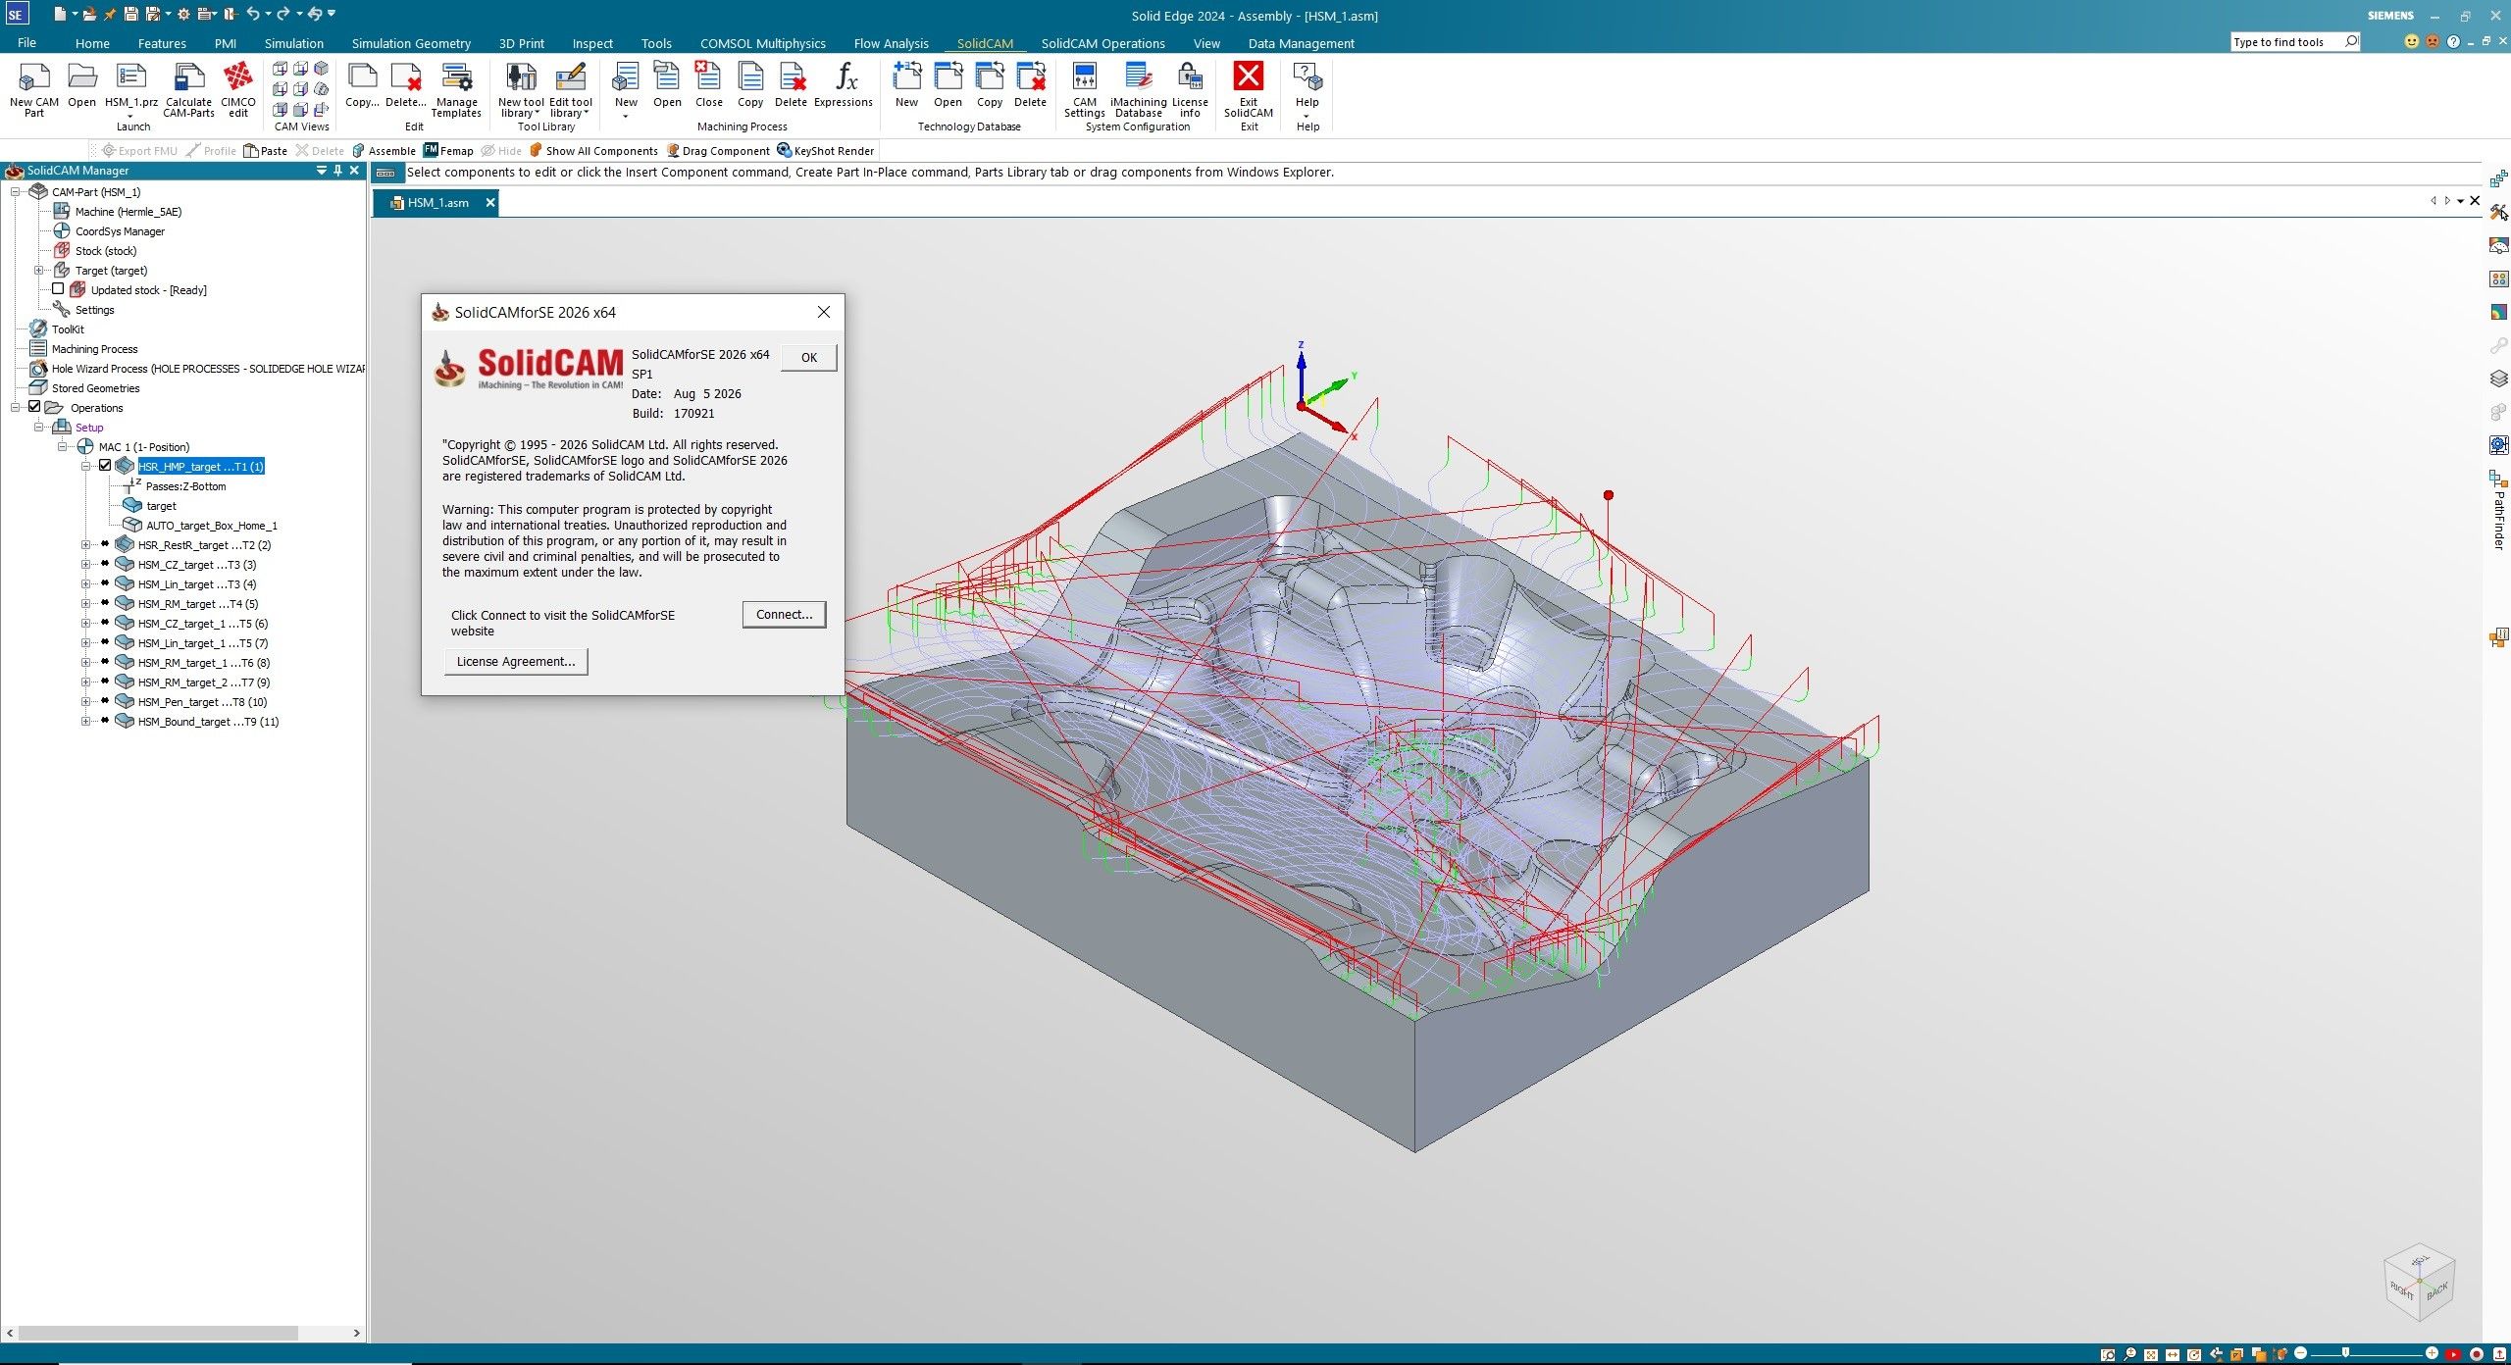Select the HSM_1.asm document tab
The width and height of the screenshot is (2511, 1365).
coord(437,203)
